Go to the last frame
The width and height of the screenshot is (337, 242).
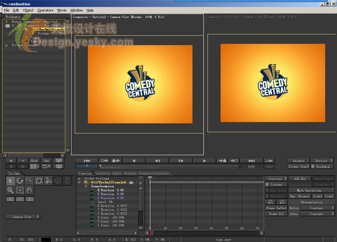click(x=252, y=161)
